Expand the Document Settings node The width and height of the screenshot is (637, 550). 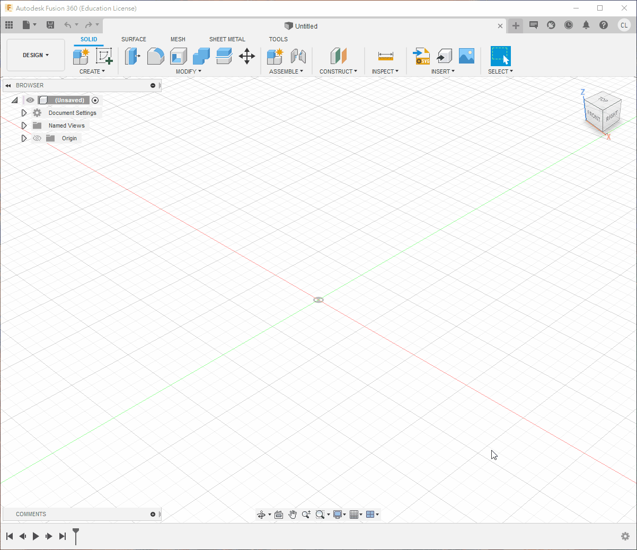coord(24,113)
